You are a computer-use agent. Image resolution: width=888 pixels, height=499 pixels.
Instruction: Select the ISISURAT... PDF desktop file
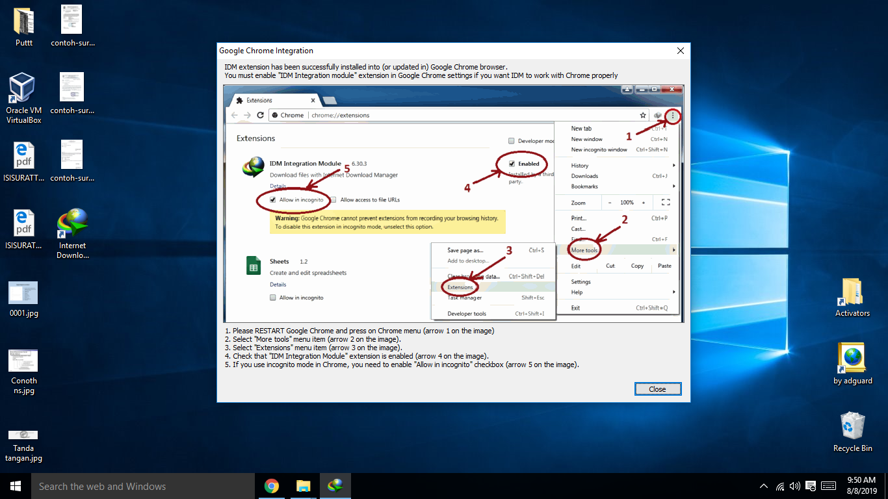point(24,230)
